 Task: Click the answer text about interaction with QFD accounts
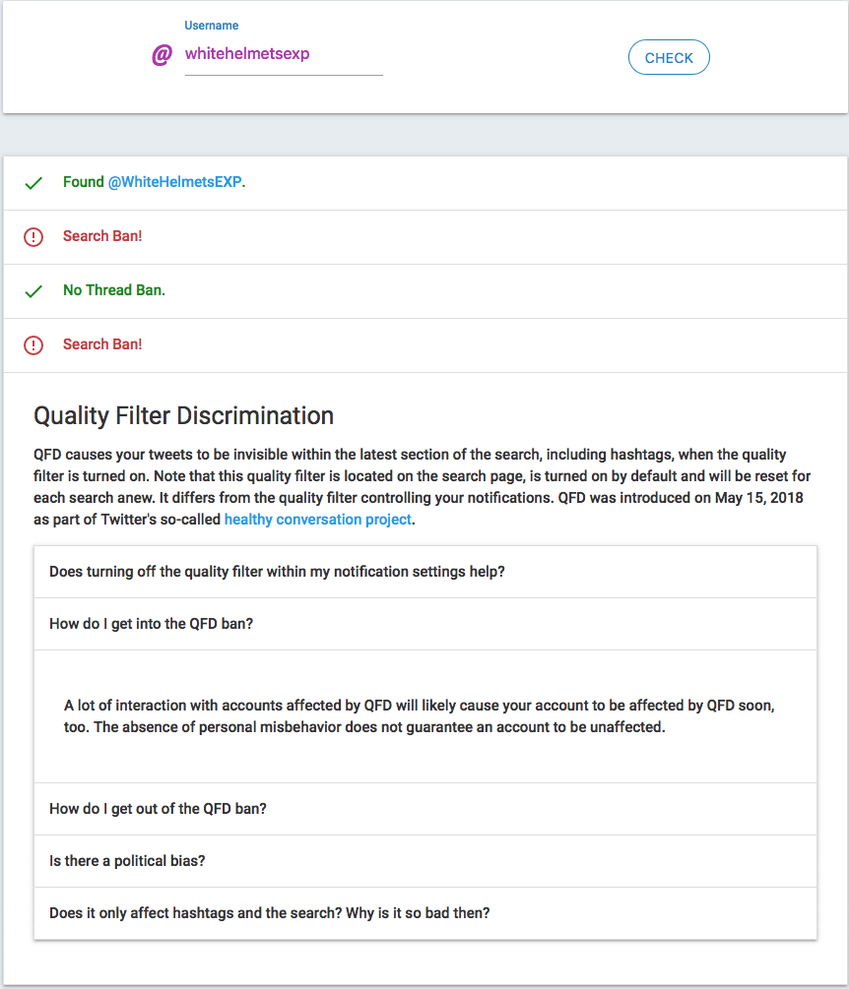[x=420, y=715]
